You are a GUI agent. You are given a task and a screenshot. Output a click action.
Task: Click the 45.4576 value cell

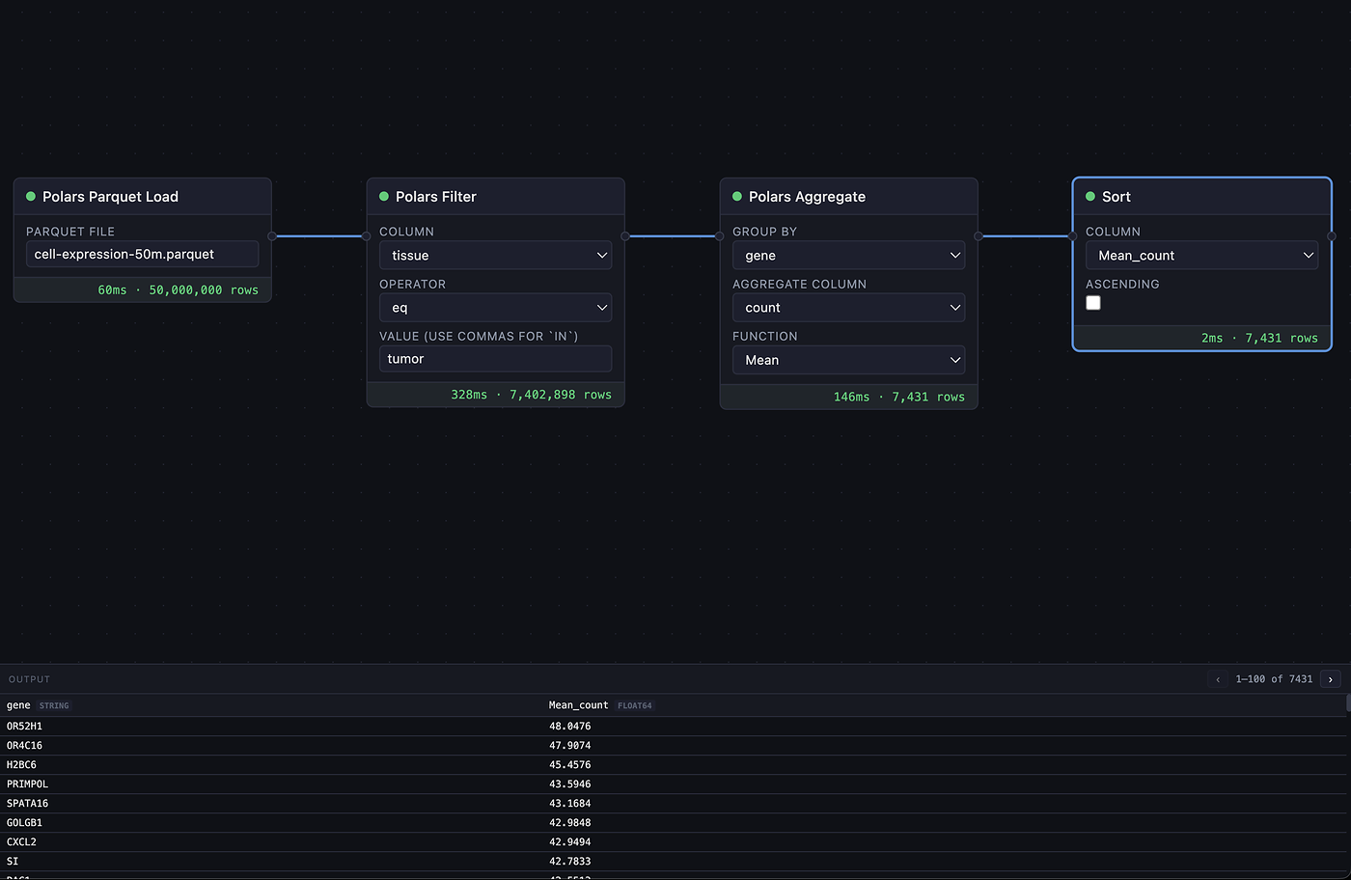click(x=570, y=764)
